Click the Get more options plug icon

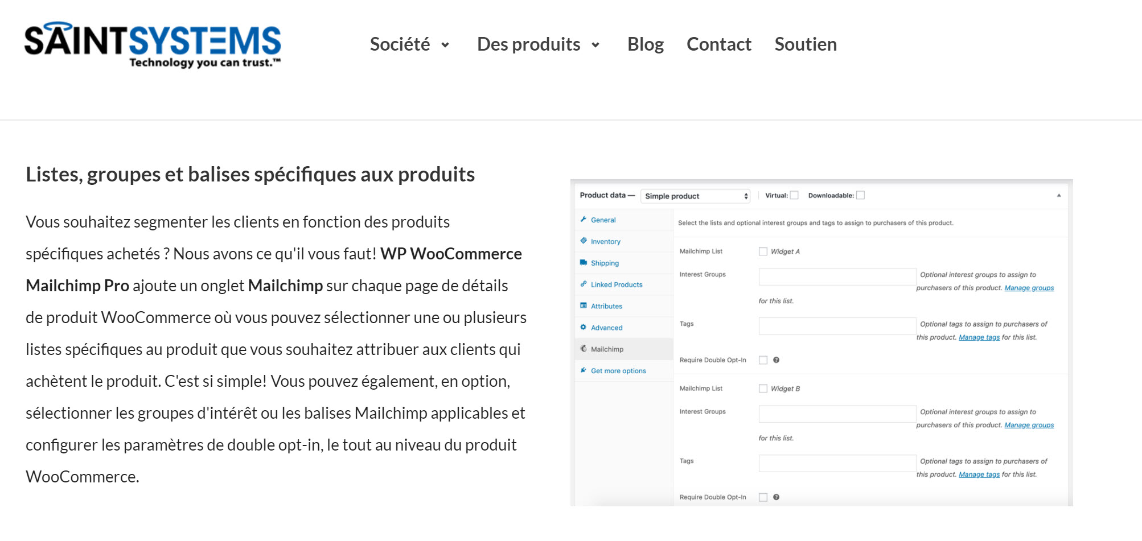(584, 371)
